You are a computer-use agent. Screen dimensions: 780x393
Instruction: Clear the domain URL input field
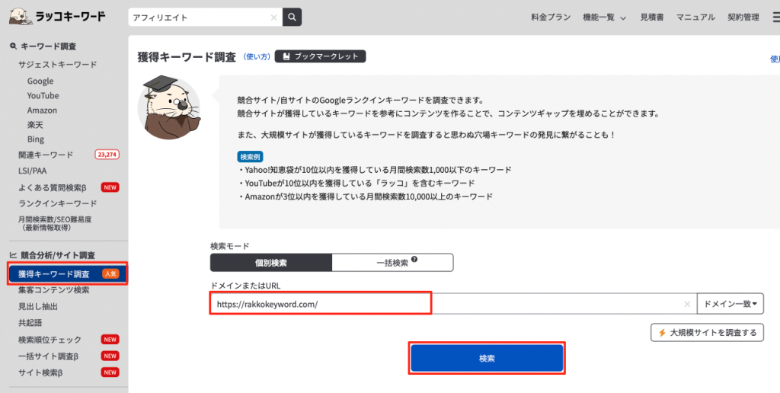tap(687, 304)
